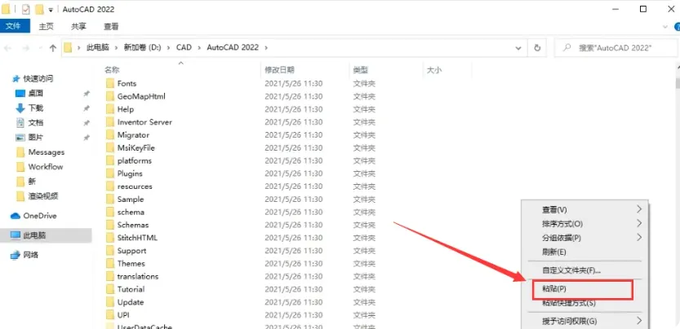Click the GeoMapHtml folder icon
680x329 pixels.
(110, 96)
